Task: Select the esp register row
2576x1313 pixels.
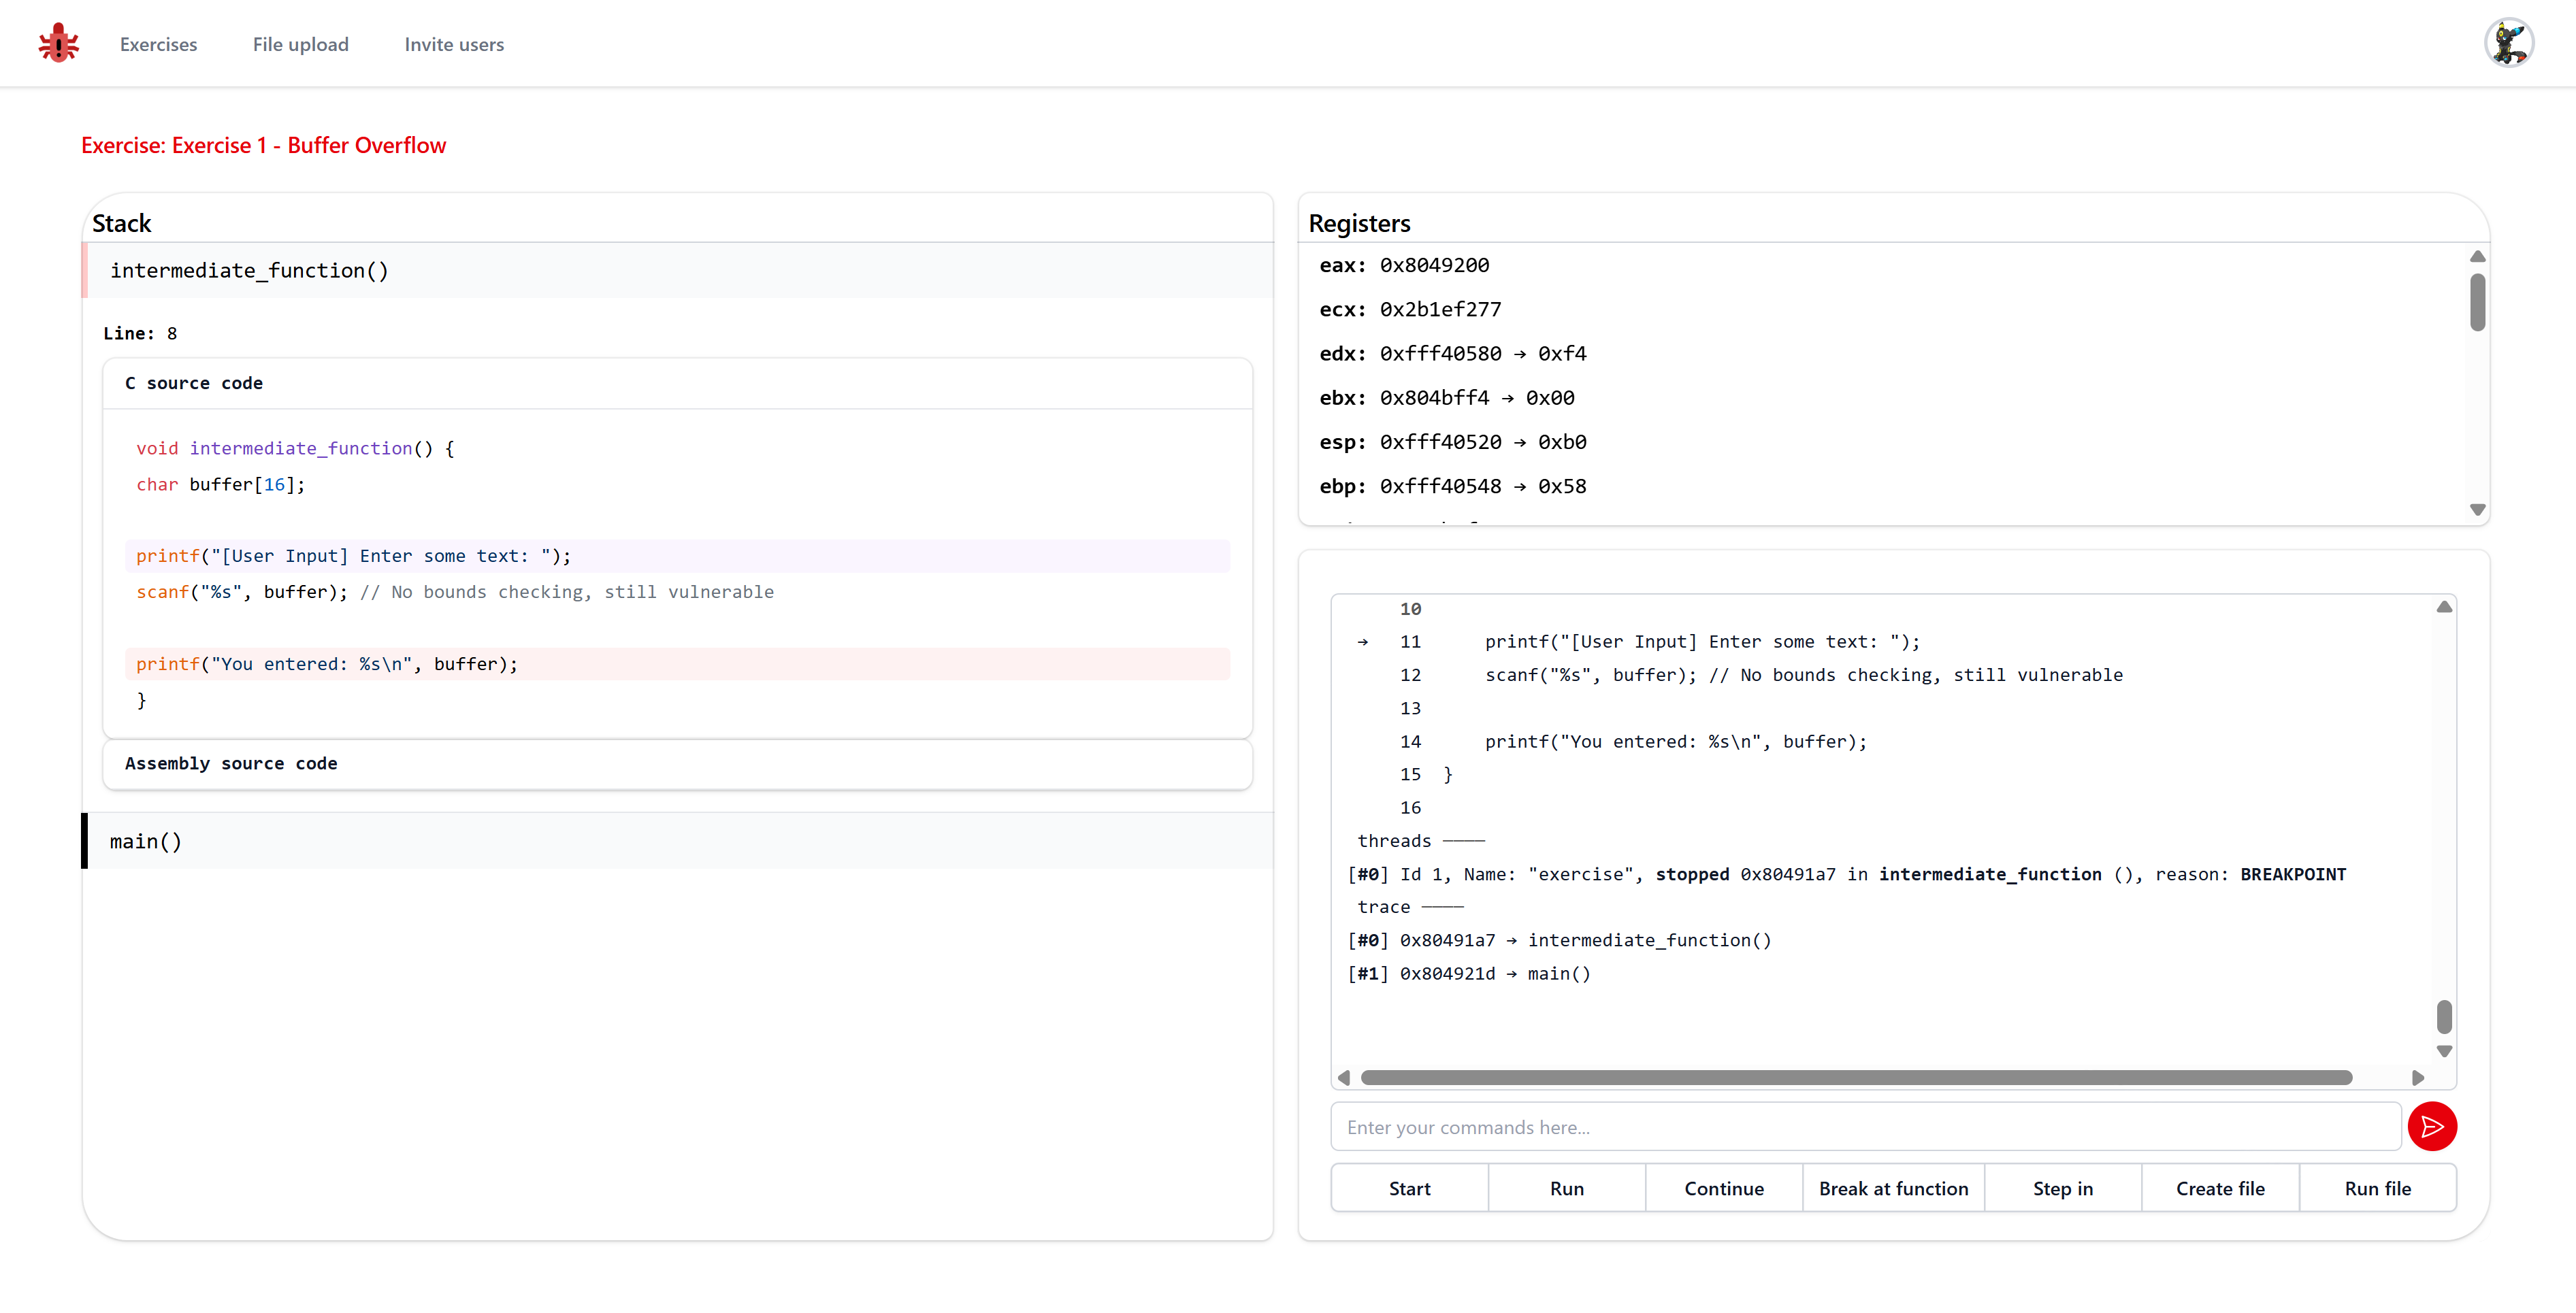Action: (1452, 442)
